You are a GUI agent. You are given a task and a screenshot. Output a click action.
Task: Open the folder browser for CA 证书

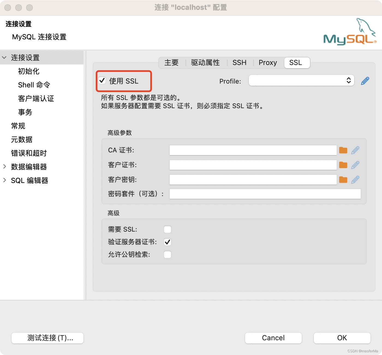pos(343,150)
